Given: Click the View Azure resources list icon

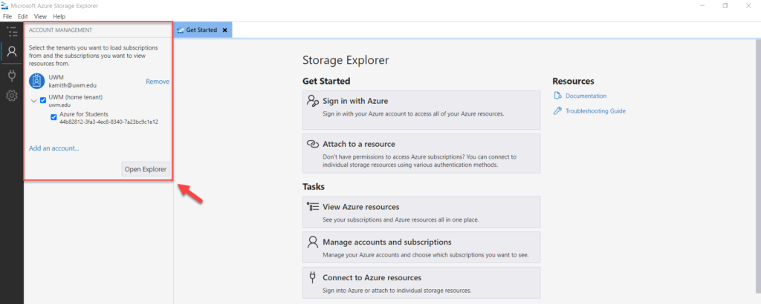Looking at the screenshot, I should pos(313,206).
